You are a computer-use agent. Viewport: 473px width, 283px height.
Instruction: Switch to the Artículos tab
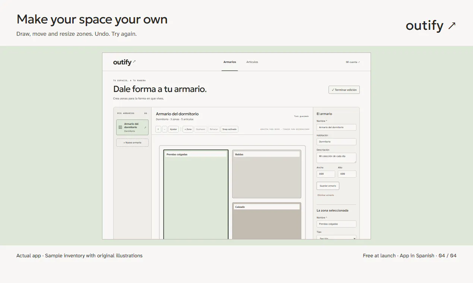click(x=252, y=62)
